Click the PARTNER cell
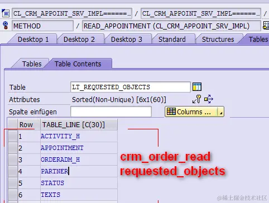 pyautogui.click(x=79, y=171)
